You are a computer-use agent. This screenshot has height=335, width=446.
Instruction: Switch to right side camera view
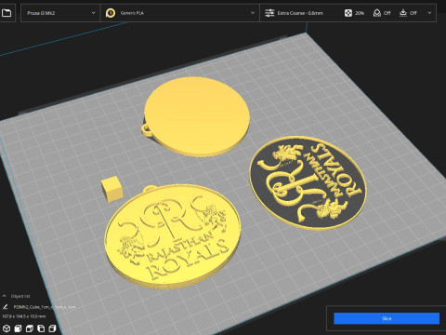tap(52, 328)
